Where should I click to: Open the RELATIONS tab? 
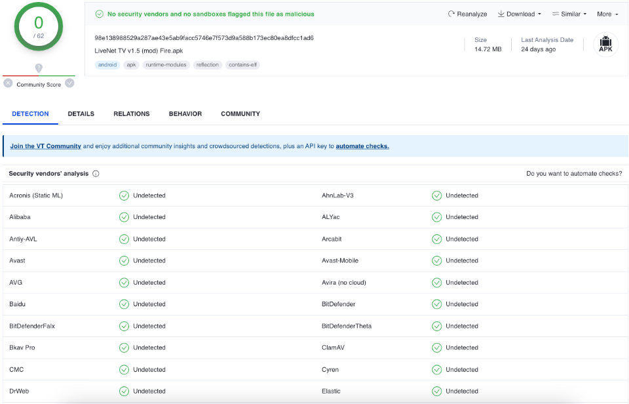pos(132,114)
